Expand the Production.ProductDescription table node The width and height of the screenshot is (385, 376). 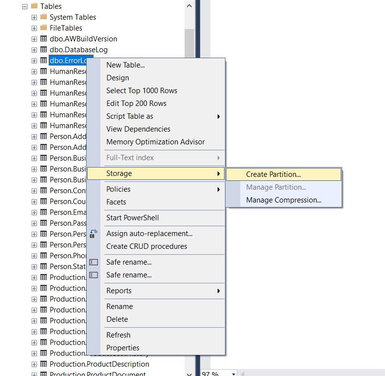(34, 365)
